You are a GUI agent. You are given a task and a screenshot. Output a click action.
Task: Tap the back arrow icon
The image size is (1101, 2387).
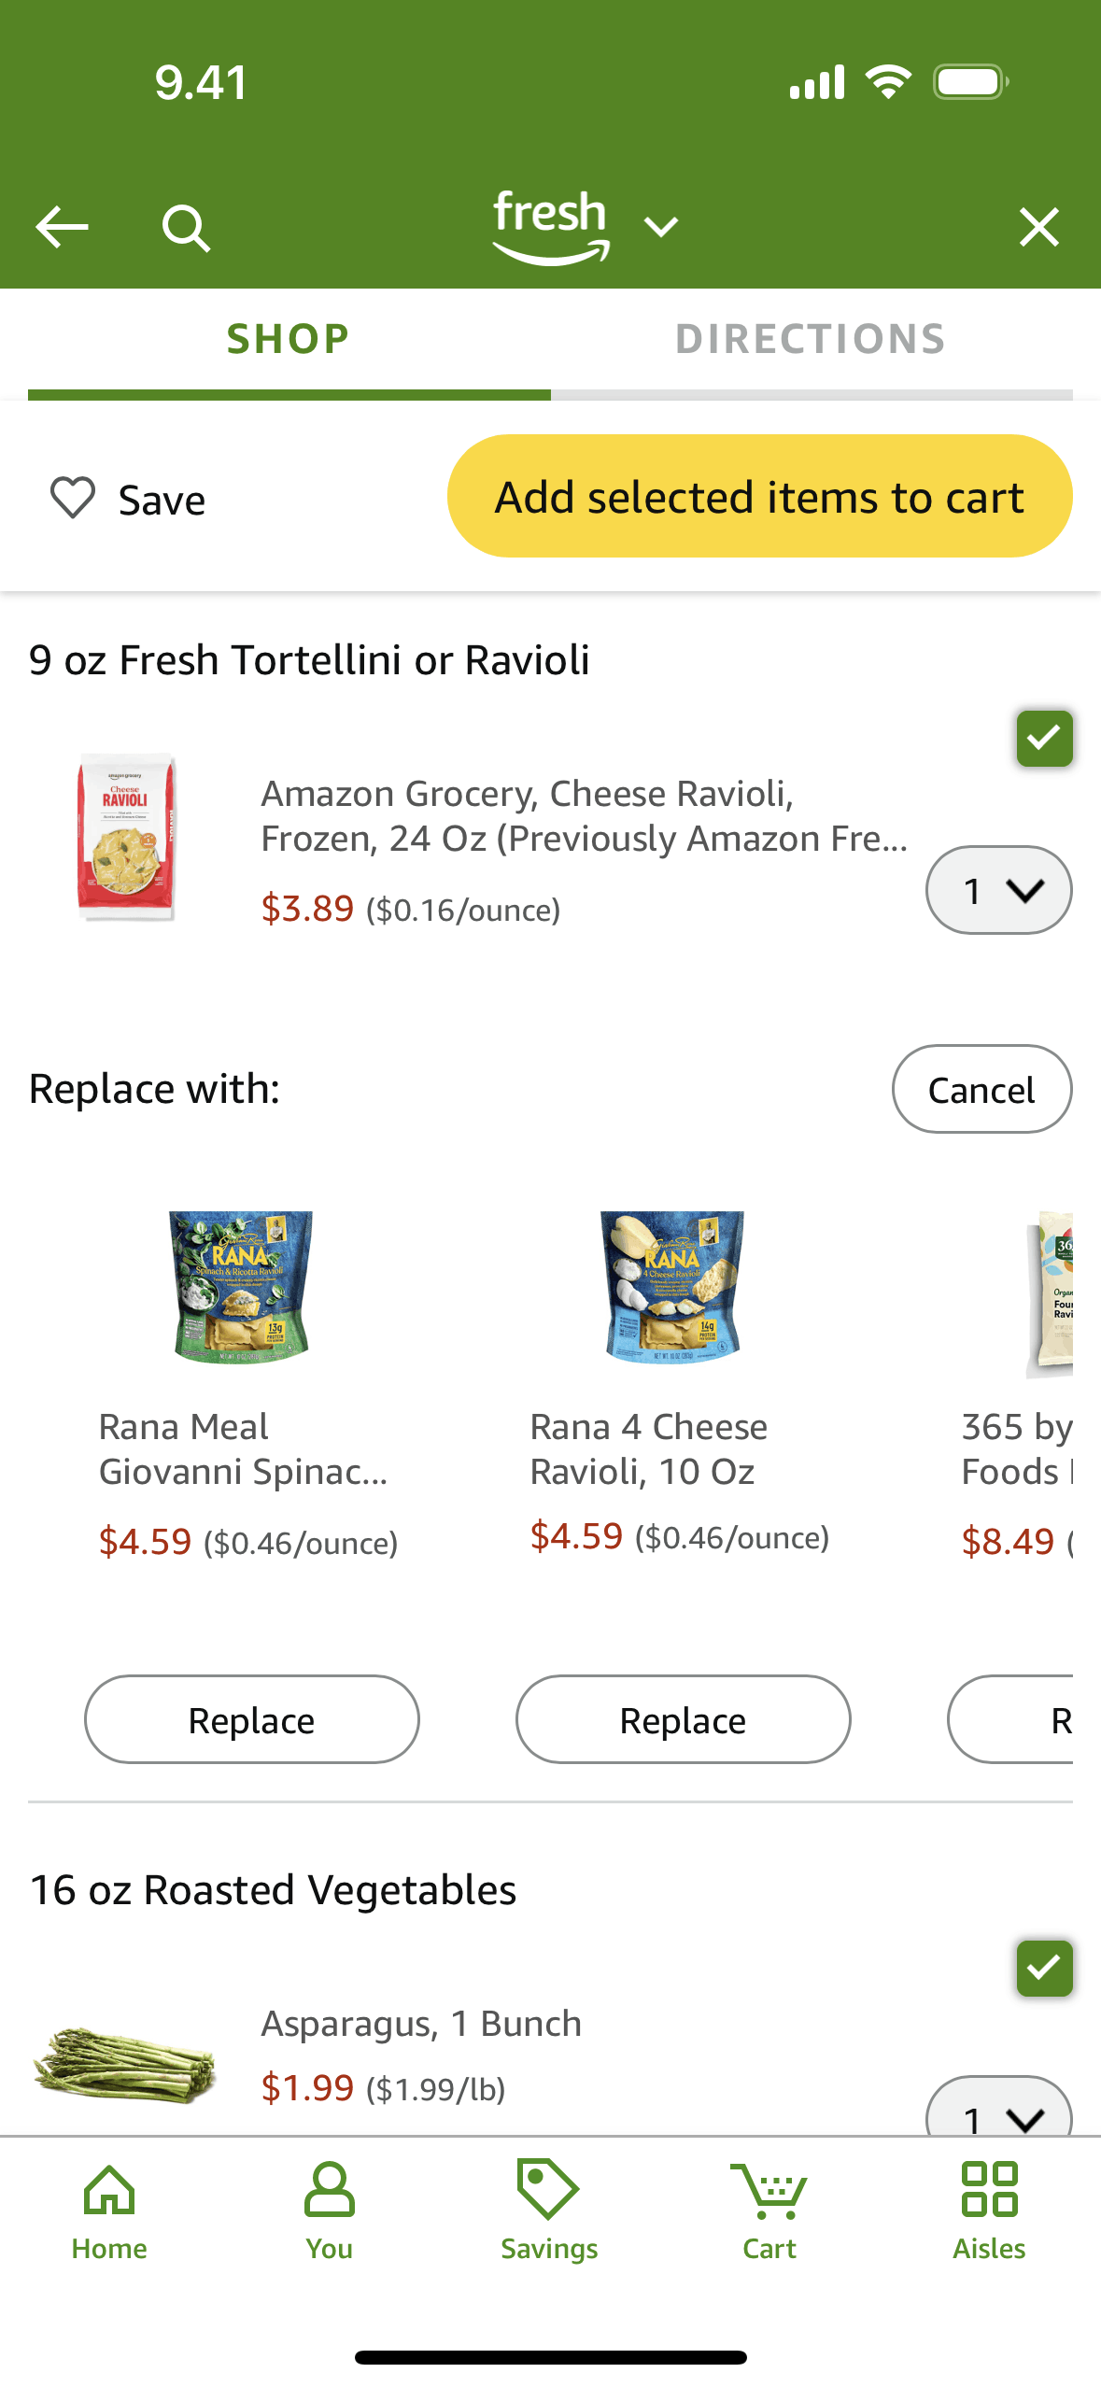coord(62,227)
